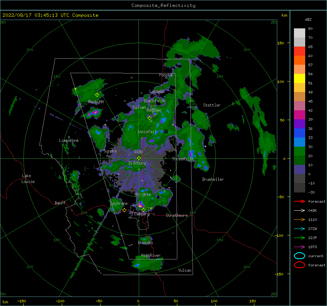Pick the 42 dBZ magenta swatch

[x=299, y=115]
